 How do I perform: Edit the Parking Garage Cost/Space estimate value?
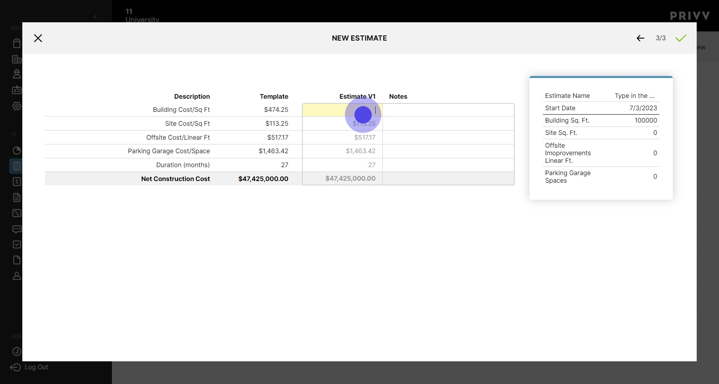(x=342, y=151)
